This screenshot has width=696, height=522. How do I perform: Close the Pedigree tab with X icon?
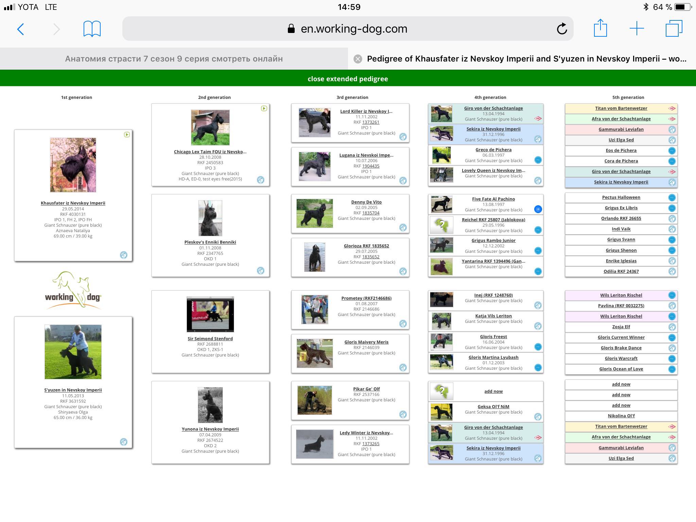(x=358, y=59)
